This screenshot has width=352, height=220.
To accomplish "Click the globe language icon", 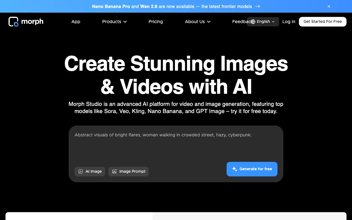I will [253, 22].
